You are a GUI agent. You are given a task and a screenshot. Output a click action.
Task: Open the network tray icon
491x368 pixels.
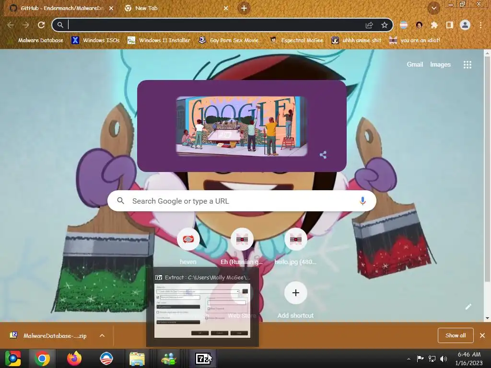tap(432, 358)
